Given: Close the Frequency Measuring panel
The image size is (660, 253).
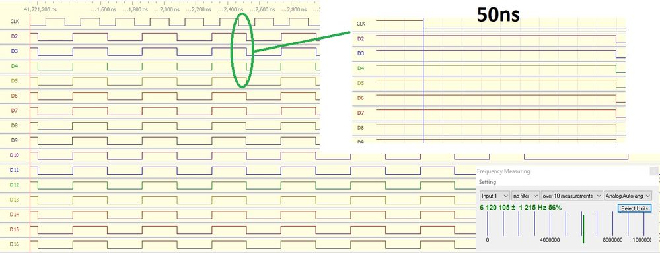Looking at the screenshot, I should click(653, 171).
